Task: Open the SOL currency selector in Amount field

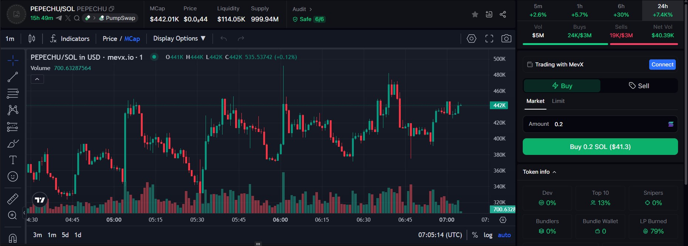Action: click(671, 124)
